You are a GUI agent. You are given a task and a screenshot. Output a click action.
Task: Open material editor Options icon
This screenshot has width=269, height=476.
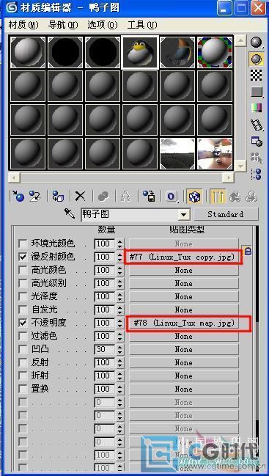[256, 141]
